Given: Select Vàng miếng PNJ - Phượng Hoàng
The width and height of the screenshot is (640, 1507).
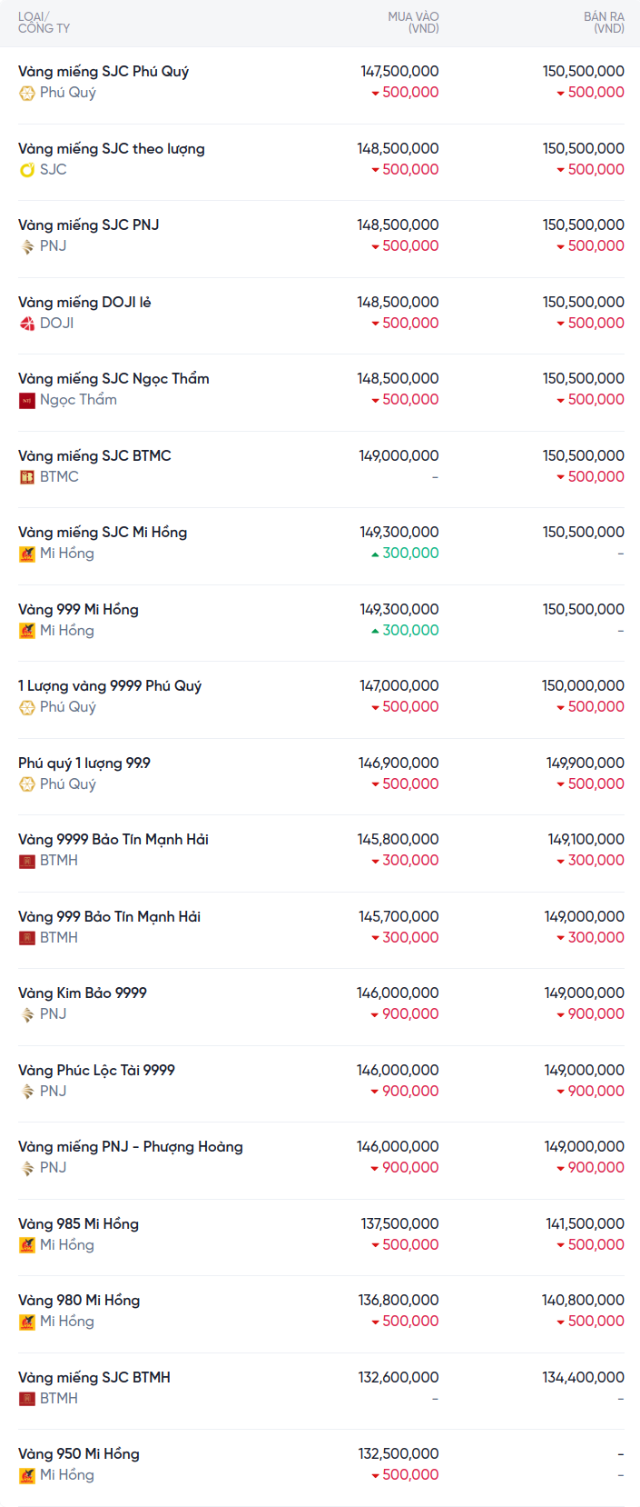Looking at the screenshot, I should coord(131,1147).
